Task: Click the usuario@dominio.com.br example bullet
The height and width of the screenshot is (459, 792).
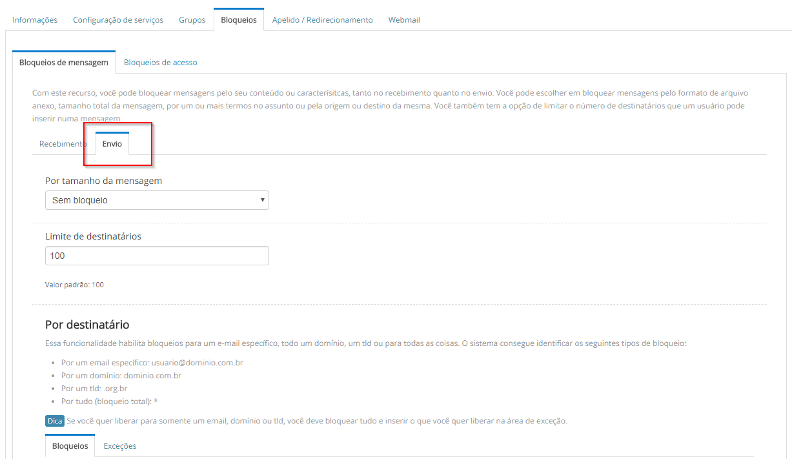Action: pyautogui.click(x=152, y=363)
